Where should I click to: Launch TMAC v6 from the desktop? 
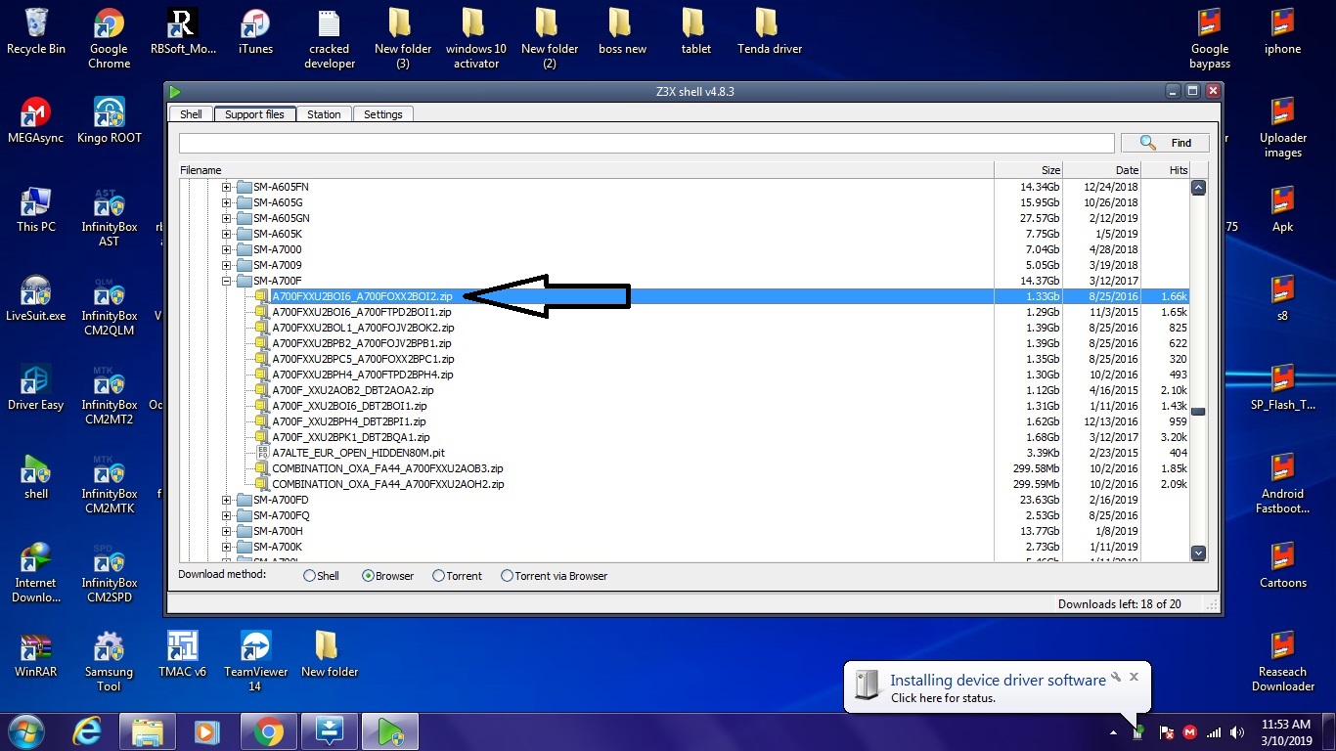coord(183,654)
